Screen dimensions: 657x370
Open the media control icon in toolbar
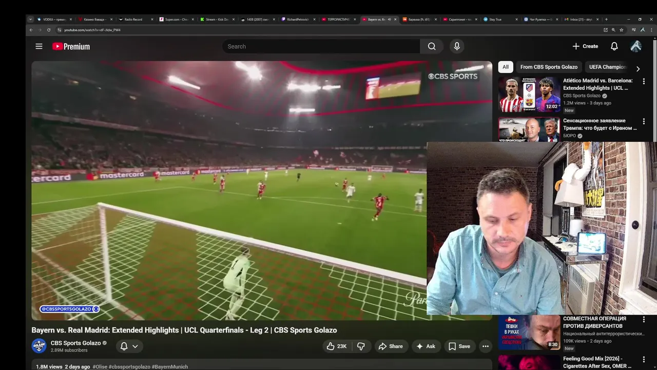pos(634,30)
